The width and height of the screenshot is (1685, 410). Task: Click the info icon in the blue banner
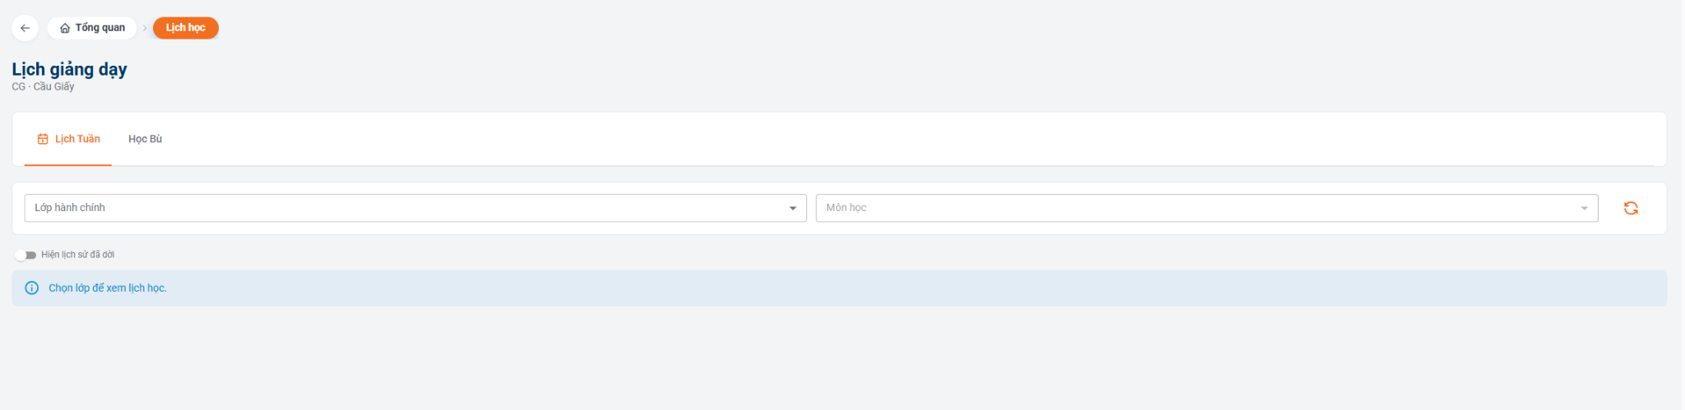click(x=32, y=288)
